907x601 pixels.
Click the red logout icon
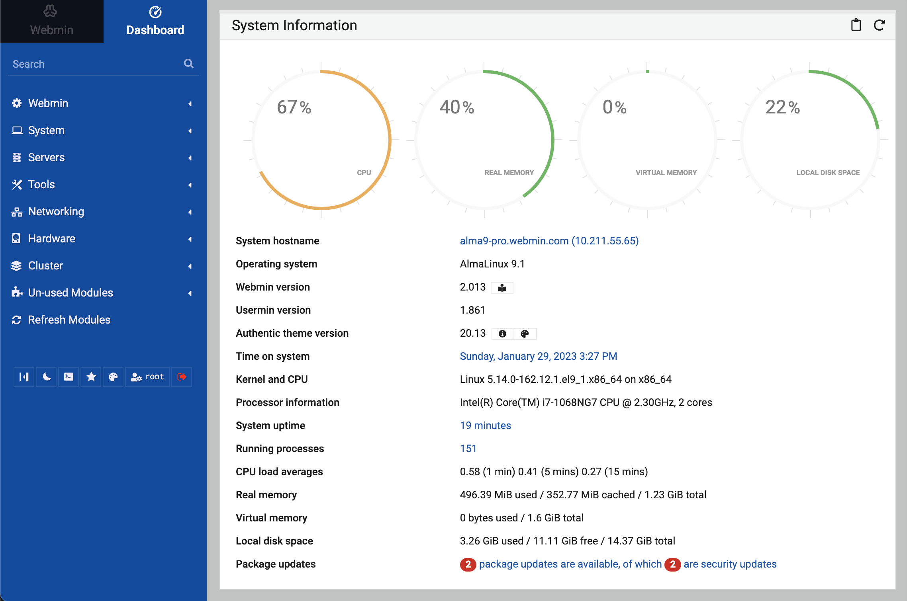click(182, 377)
